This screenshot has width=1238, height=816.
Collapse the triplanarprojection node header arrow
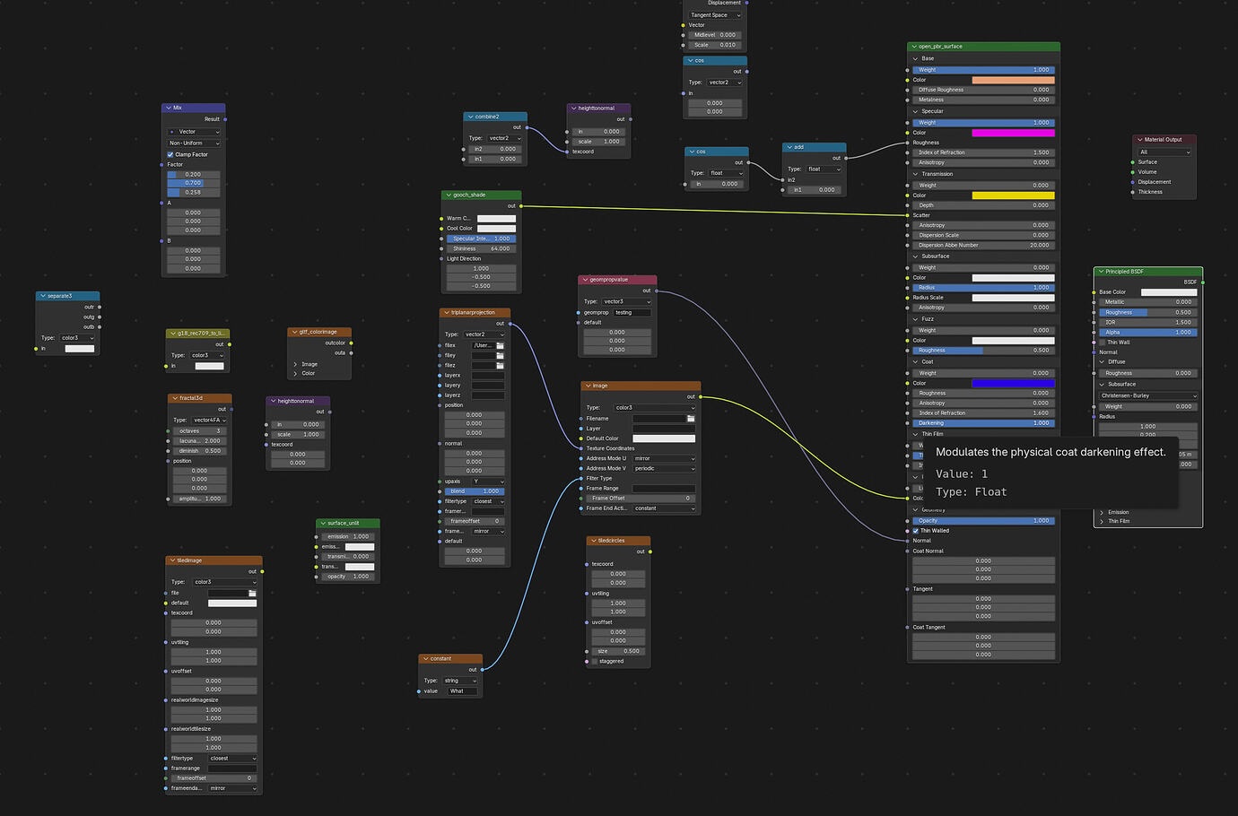click(x=446, y=313)
